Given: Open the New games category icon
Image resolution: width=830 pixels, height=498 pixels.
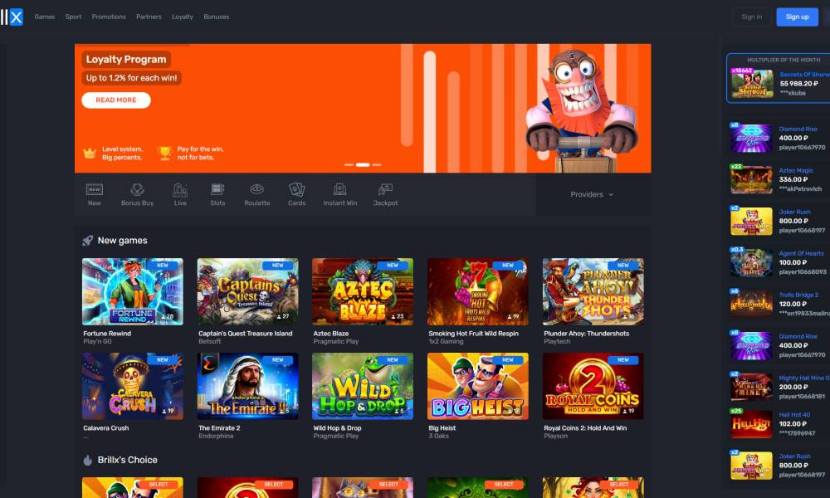Looking at the screenshot, I should click(95, 190).
